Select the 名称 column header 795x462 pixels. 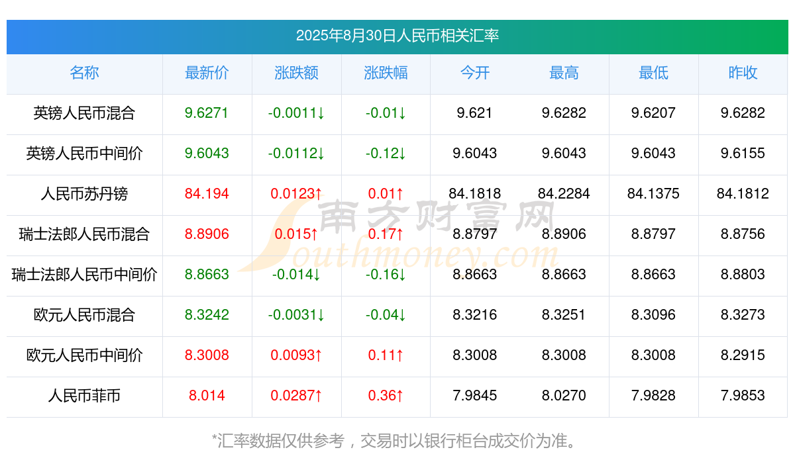(84, 73)
